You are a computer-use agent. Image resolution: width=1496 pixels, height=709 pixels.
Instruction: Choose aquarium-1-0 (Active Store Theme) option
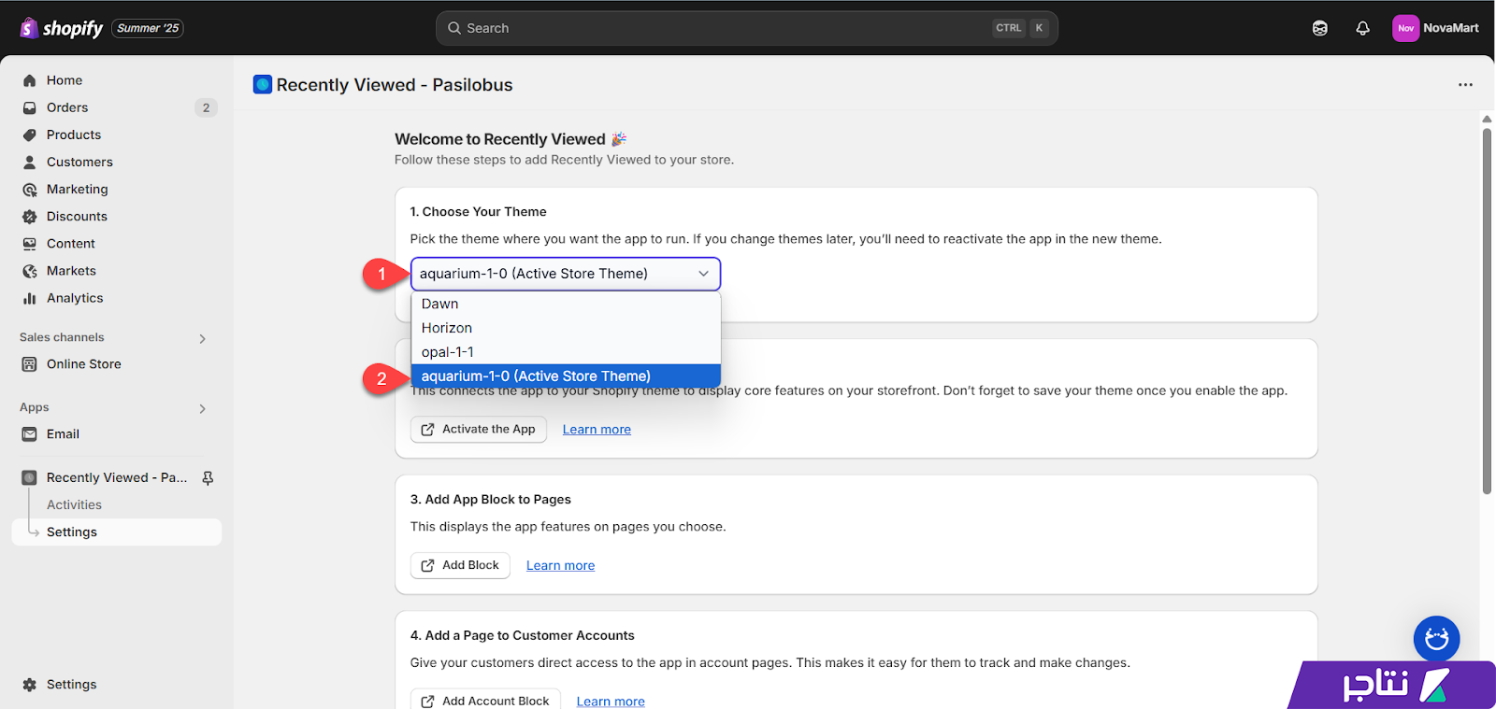pyautogui.click(x=566, y=376)
